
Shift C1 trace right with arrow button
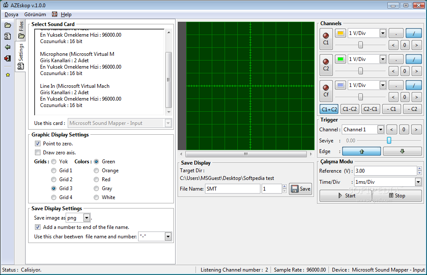tap(416, 45)
